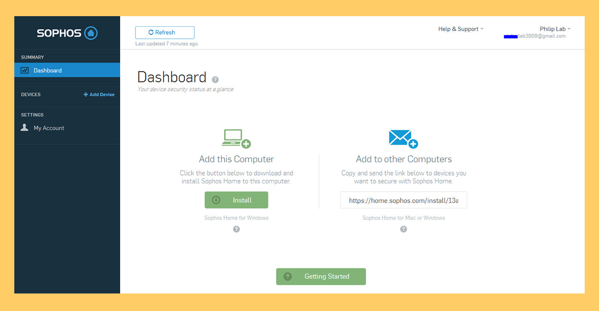Click the Sophos home logo icon
599x311 pixels.
tap(91, 33)
